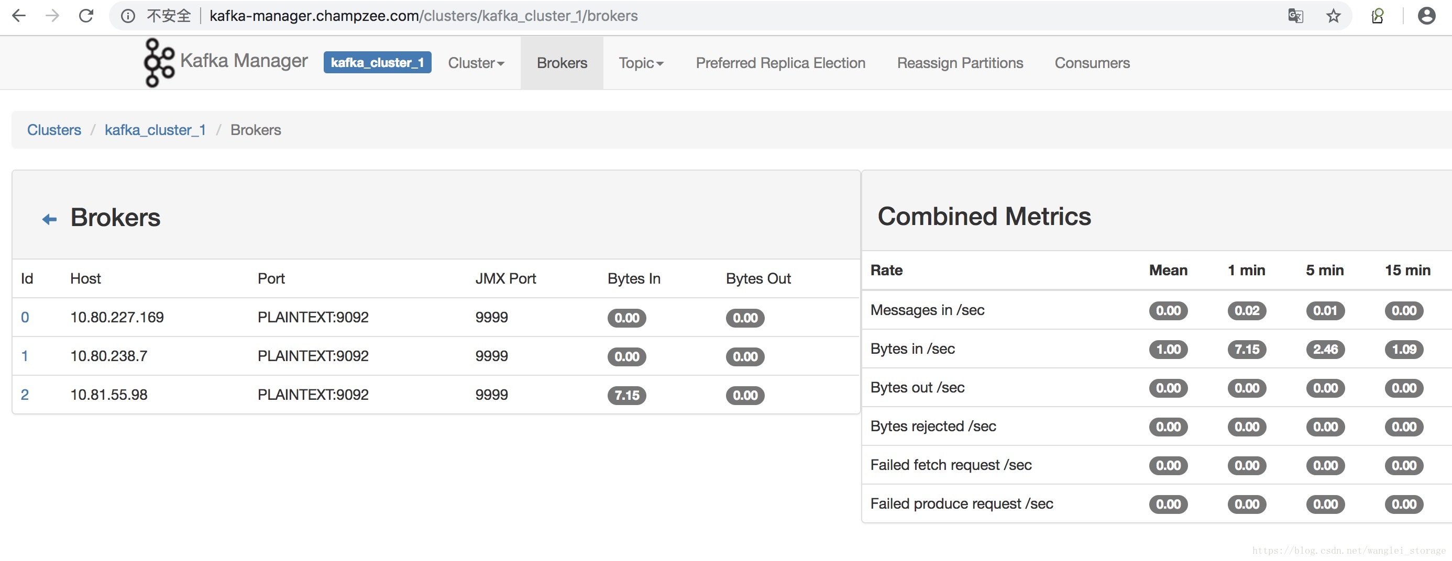Select host 10.80.238.7 cell
This screenshot has height=561, width=1452.
(109, 356)
